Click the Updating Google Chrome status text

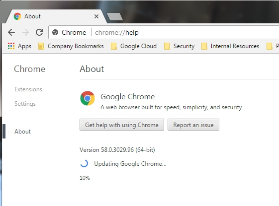coord(130,164)
